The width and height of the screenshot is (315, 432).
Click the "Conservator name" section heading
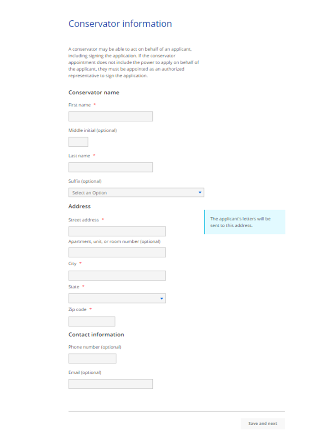pyautogui.click(x=94, y=92)
